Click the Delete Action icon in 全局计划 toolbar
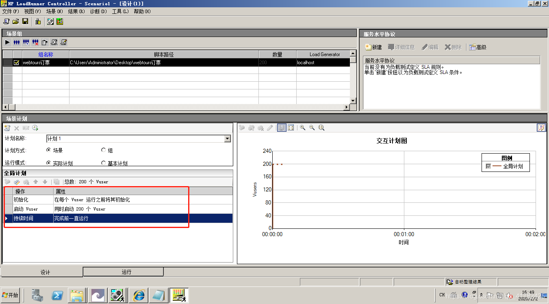Image resolution: width=549 pixels, height=304 pixels. click(26, 182)
